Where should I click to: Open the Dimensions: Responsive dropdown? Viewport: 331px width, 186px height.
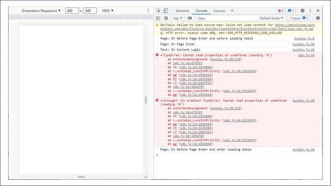pos(41,11)
